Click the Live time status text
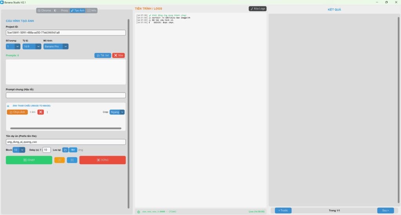Image resolution: width=401 pixels, height=215 pixels. [256, 212]
